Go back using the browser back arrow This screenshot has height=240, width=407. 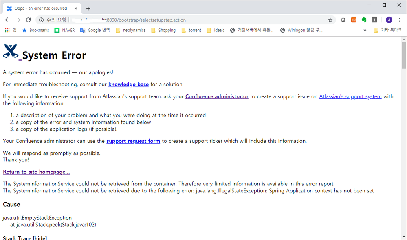pyautogui.click(x=7, y=20)
